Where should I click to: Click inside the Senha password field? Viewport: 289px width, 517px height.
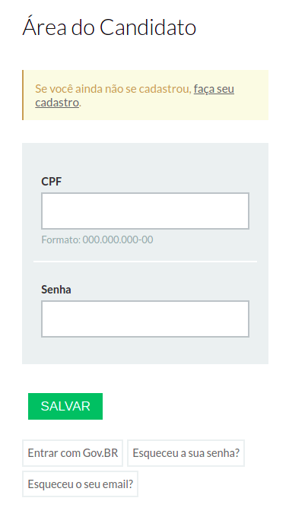(145, 319)
